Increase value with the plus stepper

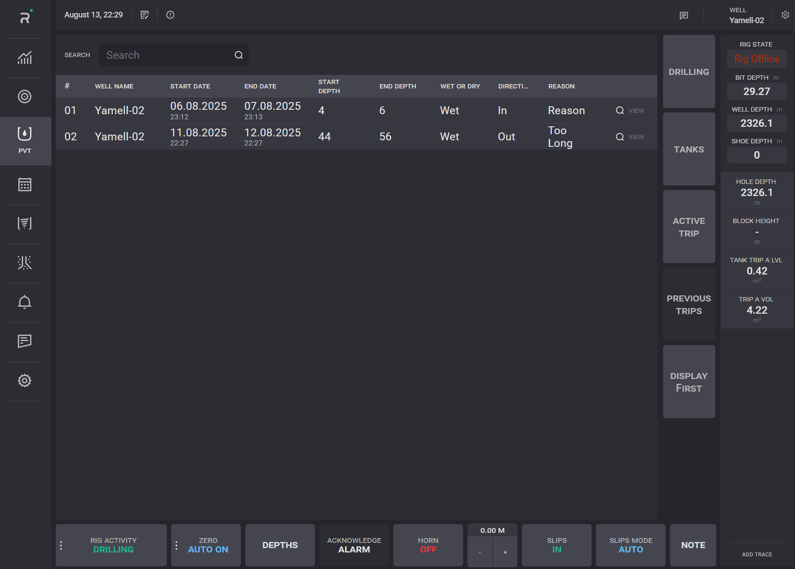pyautogui.click(x=505, y=552)
